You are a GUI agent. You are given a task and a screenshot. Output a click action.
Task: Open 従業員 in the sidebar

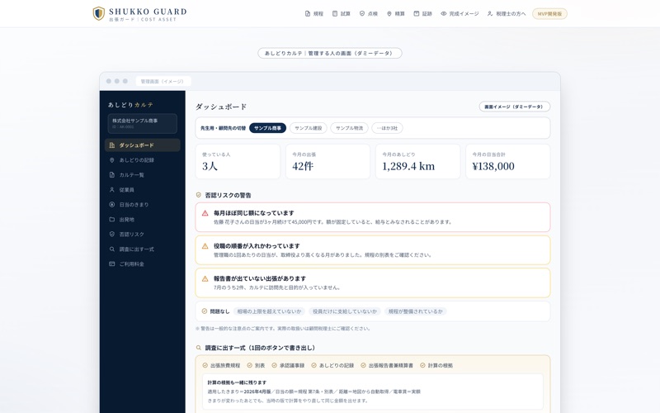[x=142, y=190]
